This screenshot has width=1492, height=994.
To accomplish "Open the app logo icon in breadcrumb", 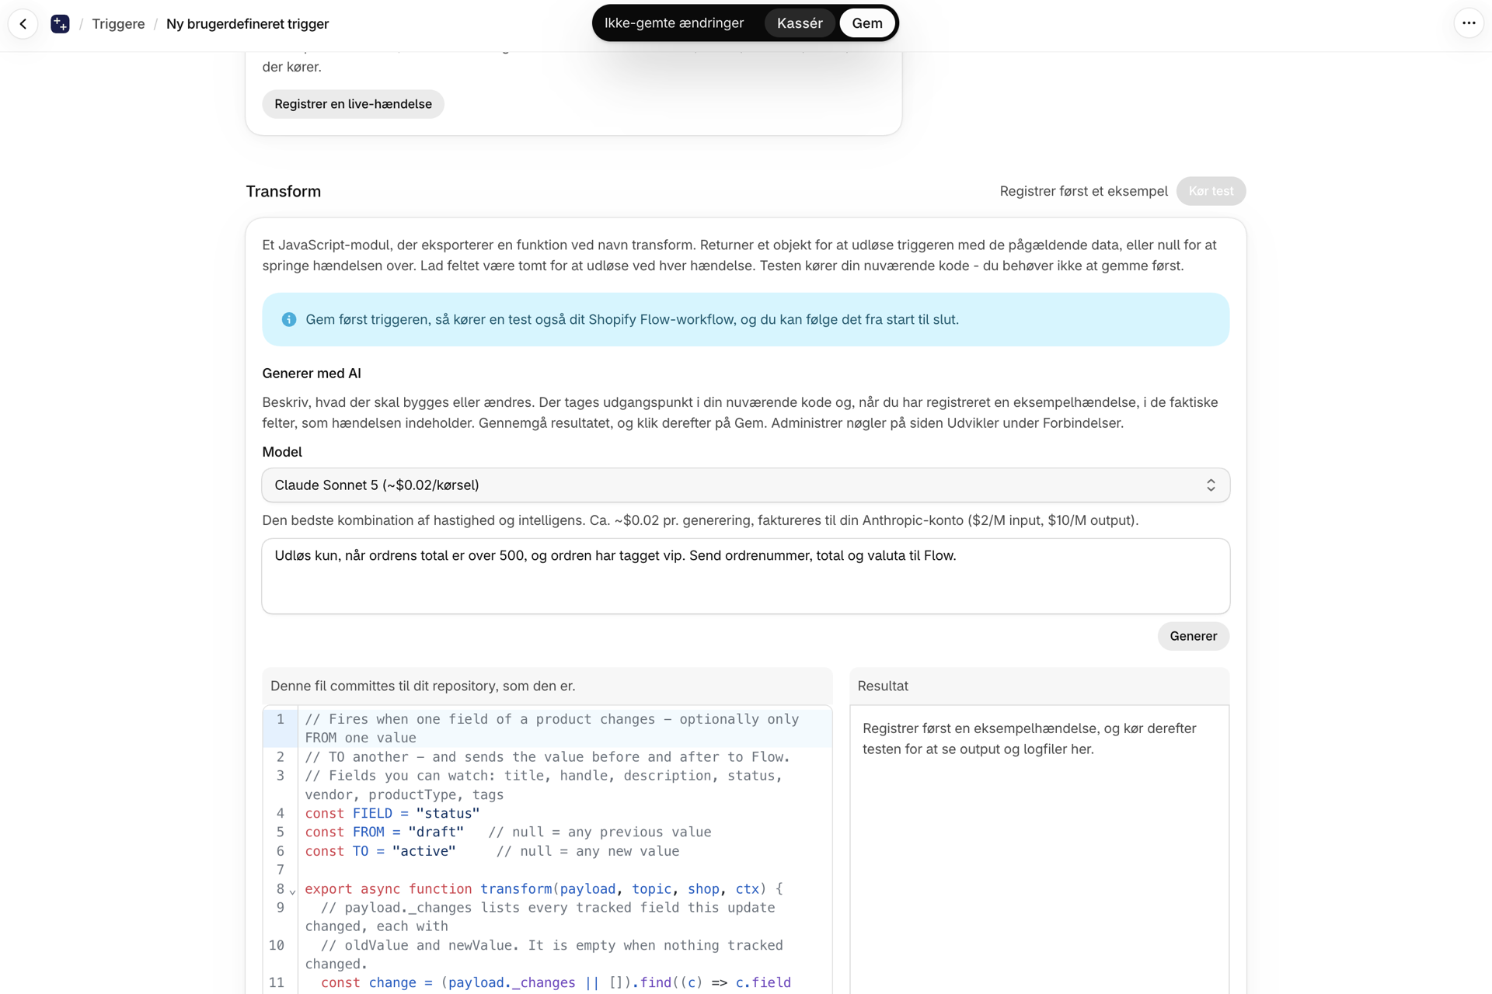I will [60, 24].
